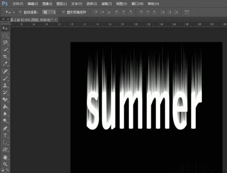
Task: Enable the 自动选择 checkbox
Action: coord(20,12)
